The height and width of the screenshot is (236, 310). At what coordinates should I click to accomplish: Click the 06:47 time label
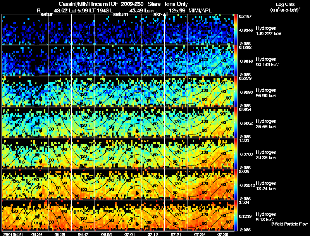[x=83, y=234]
